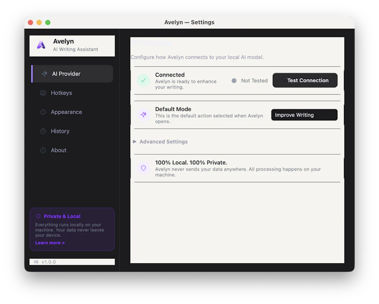Follow the Learn more link
The height and width of the screenshot is (304, 379).
coord(50,242)
